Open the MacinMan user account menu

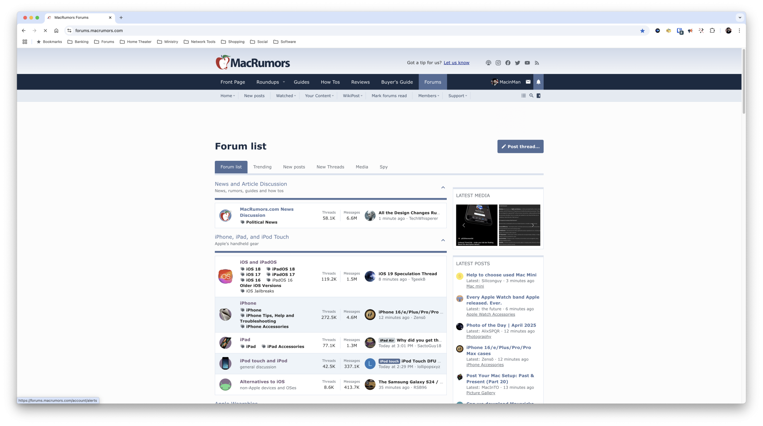[x=506, y=82]
